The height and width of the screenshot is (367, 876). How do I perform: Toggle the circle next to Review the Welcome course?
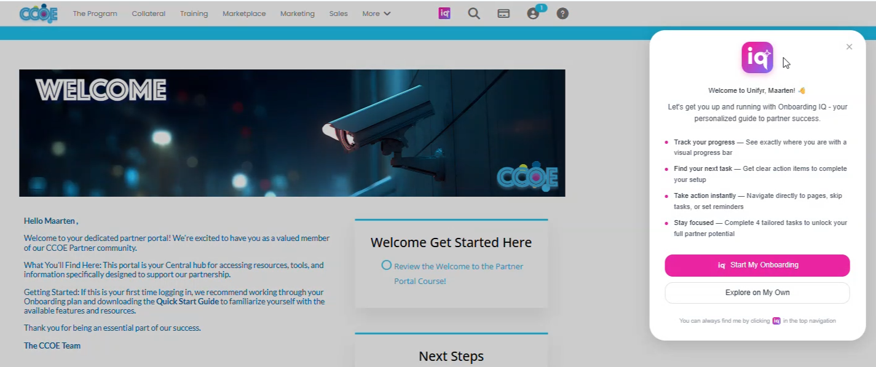pos(386,265)
